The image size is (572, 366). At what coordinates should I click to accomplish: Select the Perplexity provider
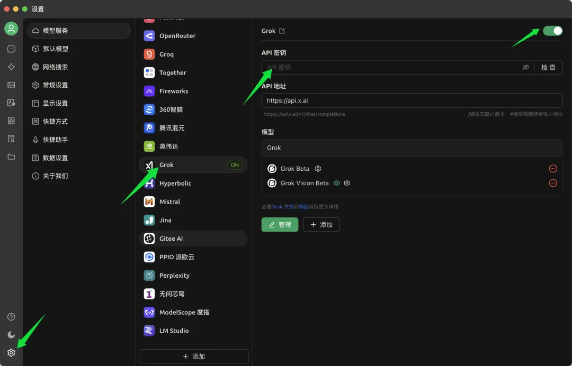pos(193,276)
